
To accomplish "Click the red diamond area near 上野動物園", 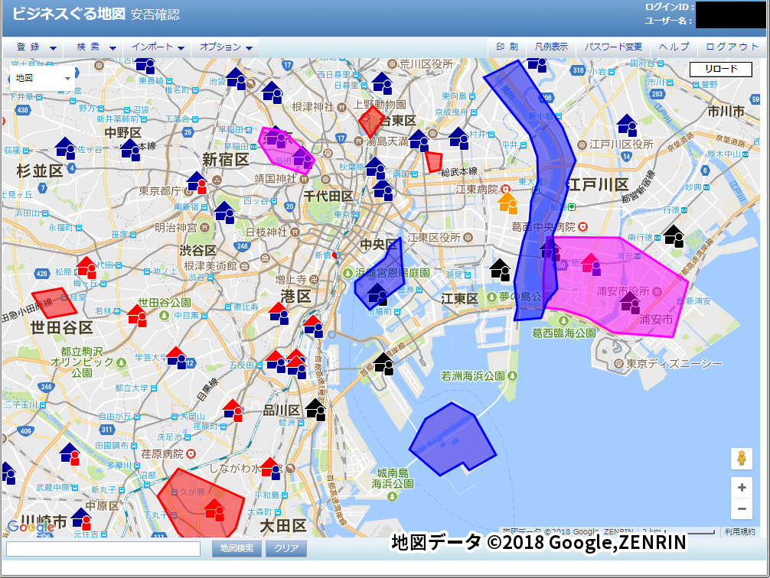I will (x=371, y=122).
